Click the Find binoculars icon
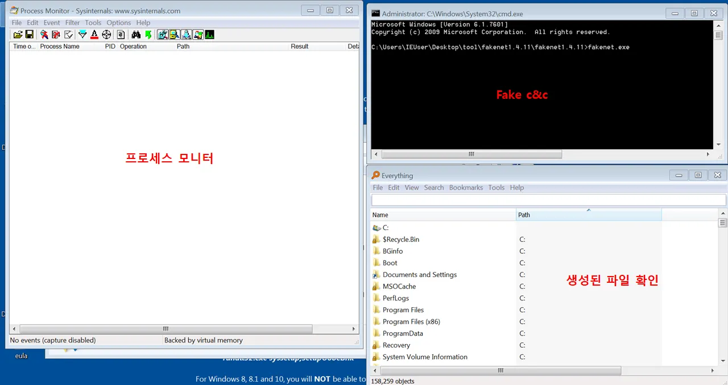 pos(136,35)
